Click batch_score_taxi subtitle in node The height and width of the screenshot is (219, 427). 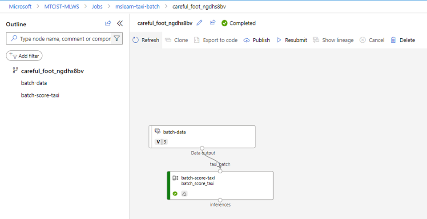tap(197, 183)
